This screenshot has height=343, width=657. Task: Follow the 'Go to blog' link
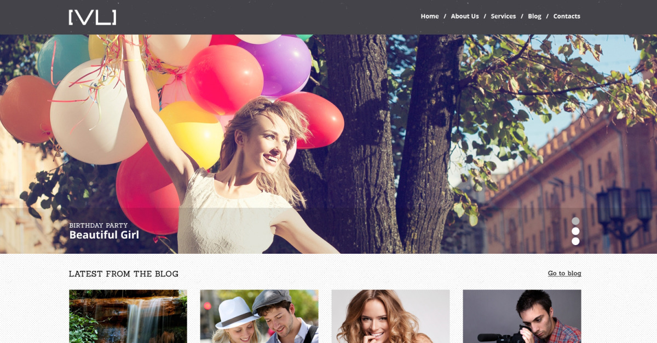coord(564,274)
